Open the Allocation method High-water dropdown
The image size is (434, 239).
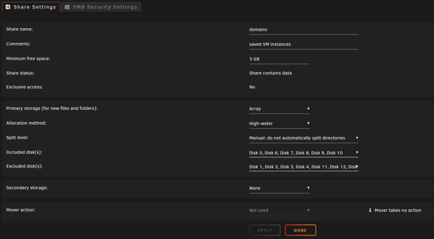pyautogui.click(x=279, y=123)
